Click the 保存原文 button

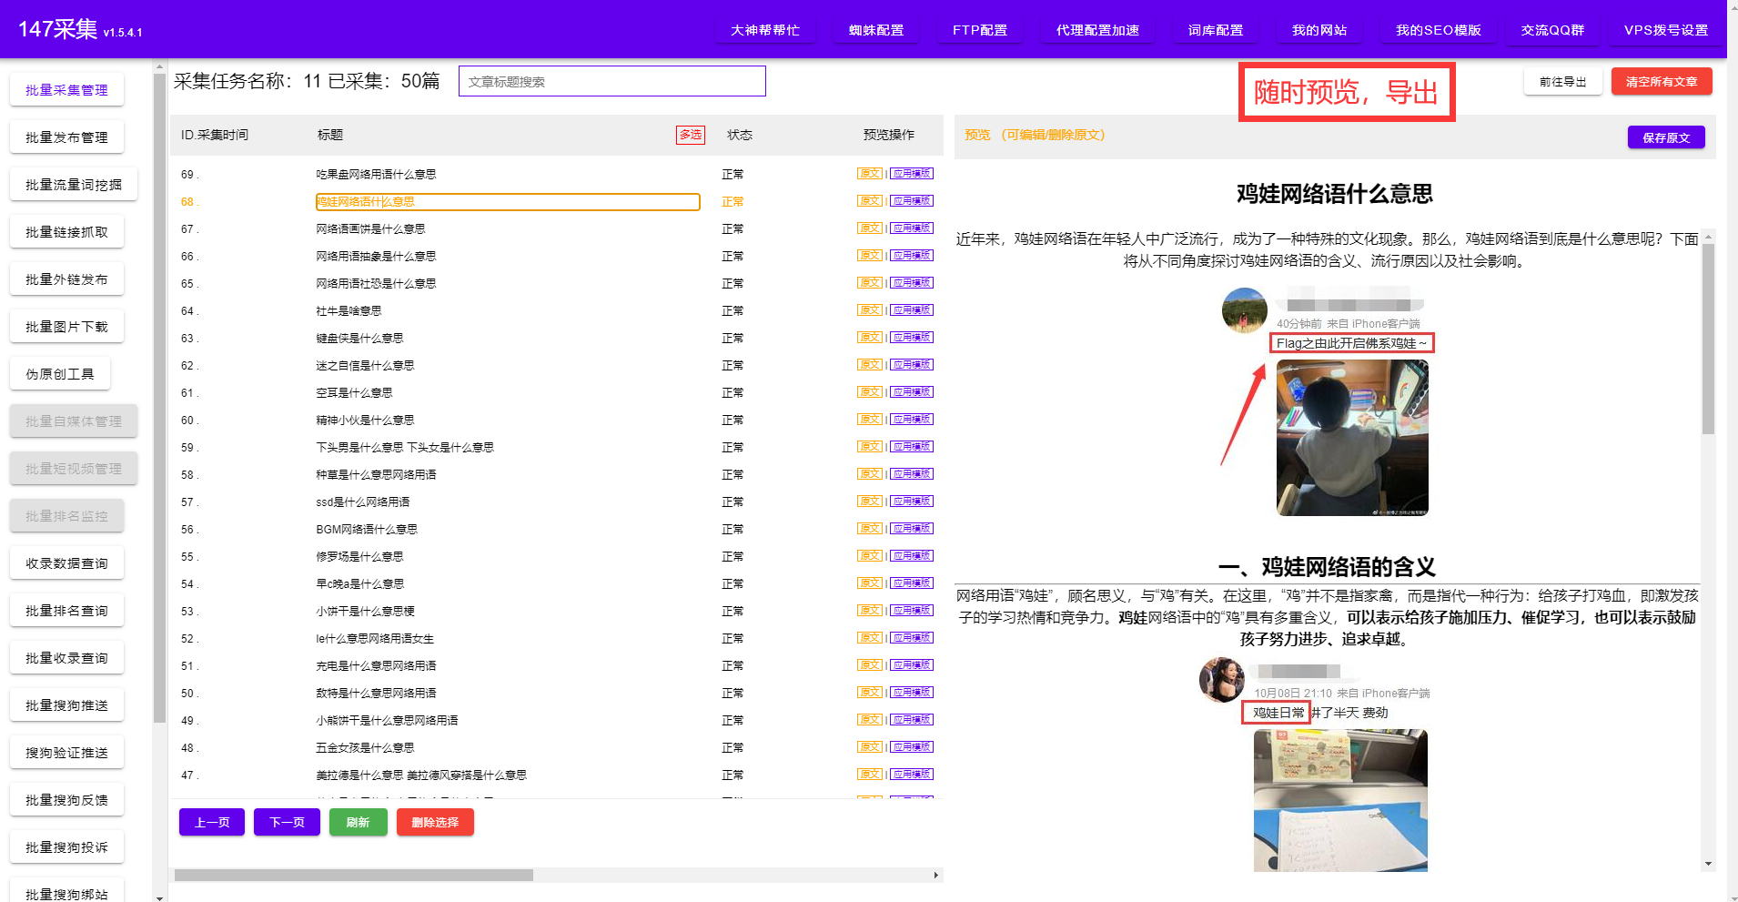coord(1666,137)
